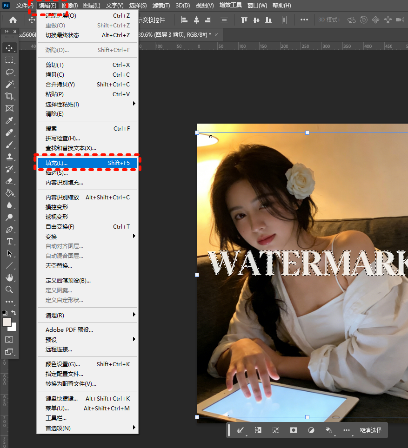This screenshot has width=408, height=448.
Task: Select the Horizontal Type tool
Action: tap(9, 241)
